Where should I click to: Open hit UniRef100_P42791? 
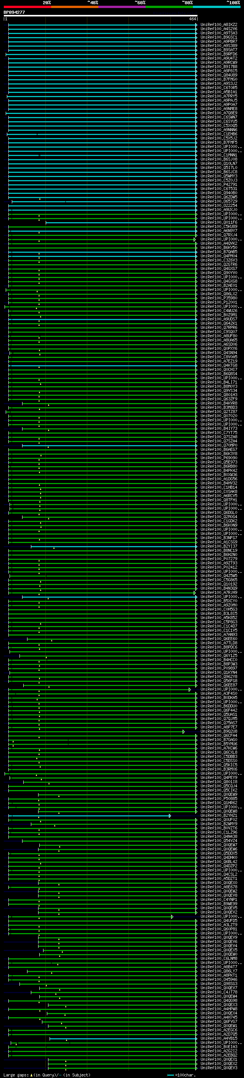coord(218,185)
